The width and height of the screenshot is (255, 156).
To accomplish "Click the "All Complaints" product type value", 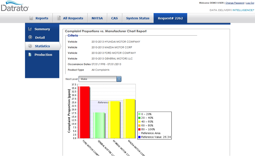I will pyautogui.click(x=100, y=70).
